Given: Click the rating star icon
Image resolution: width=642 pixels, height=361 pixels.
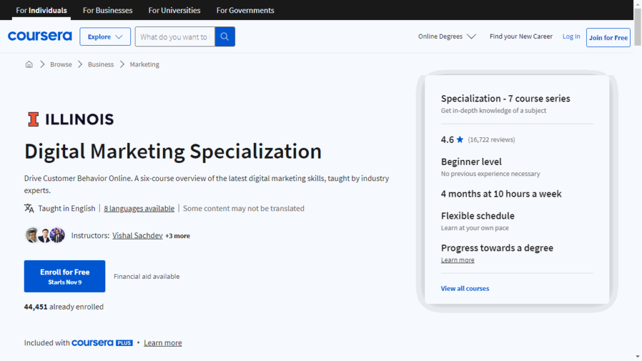Looking at the screenshot, I should click(x=460, y=140).
